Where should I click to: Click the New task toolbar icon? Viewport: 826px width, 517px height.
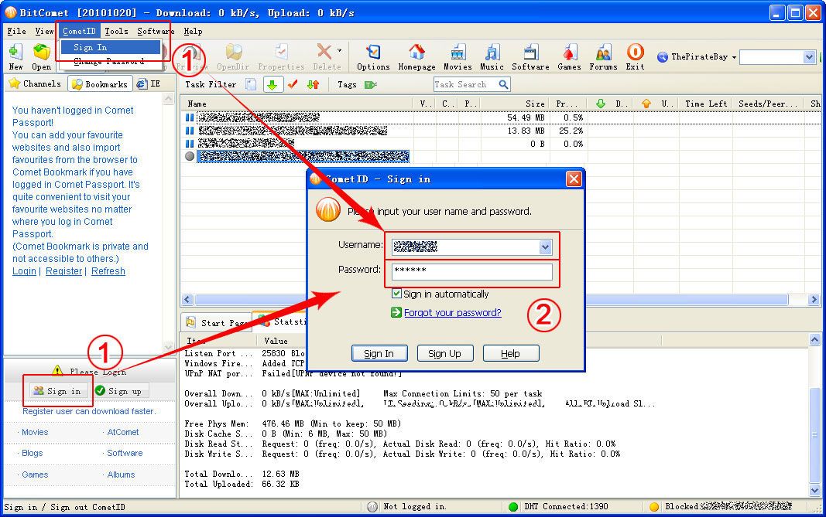coord(15,57)
